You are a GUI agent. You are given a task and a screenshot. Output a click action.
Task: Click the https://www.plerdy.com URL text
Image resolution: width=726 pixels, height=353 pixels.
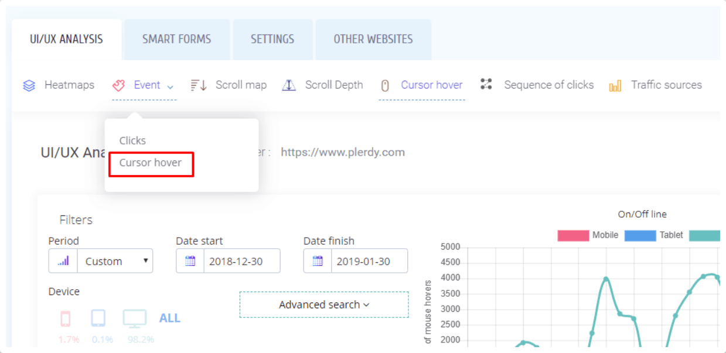click(x=343, y=152)
